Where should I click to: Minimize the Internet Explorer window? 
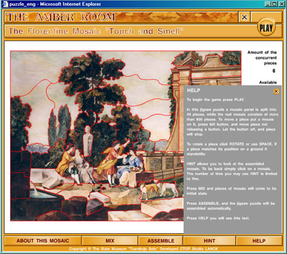coord(268,4)
